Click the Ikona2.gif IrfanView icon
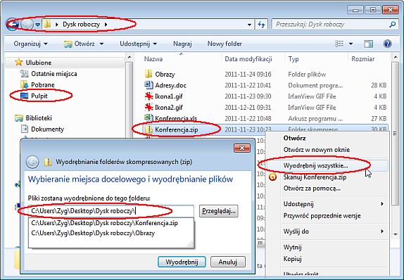Screen dimensions: 404x280 [x=149, y=107]
